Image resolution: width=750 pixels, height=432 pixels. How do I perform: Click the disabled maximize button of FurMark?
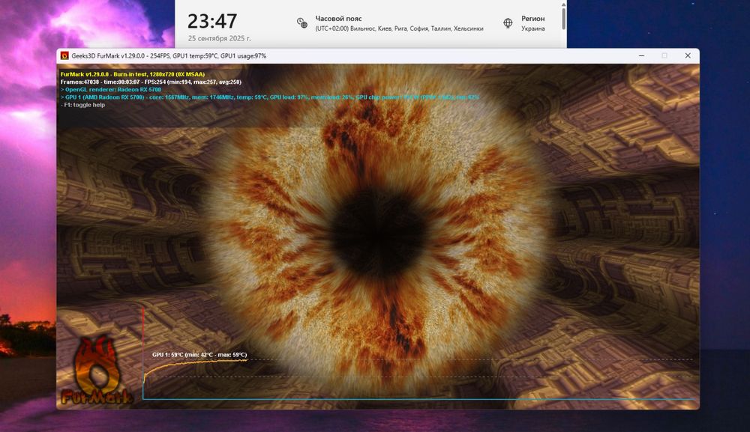664,56
